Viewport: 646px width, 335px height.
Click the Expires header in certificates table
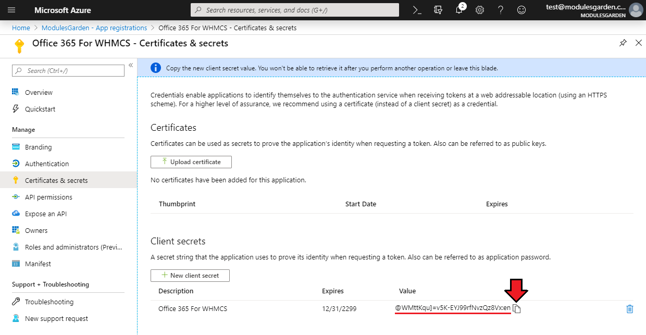click(x=497, y=204)
